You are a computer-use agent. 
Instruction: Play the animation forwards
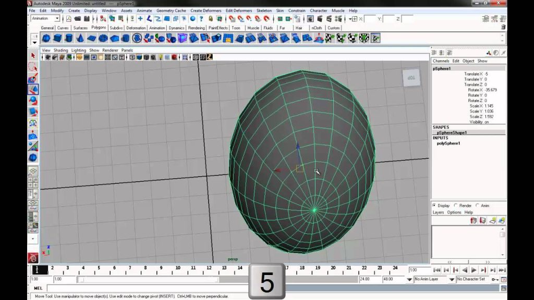474,270
